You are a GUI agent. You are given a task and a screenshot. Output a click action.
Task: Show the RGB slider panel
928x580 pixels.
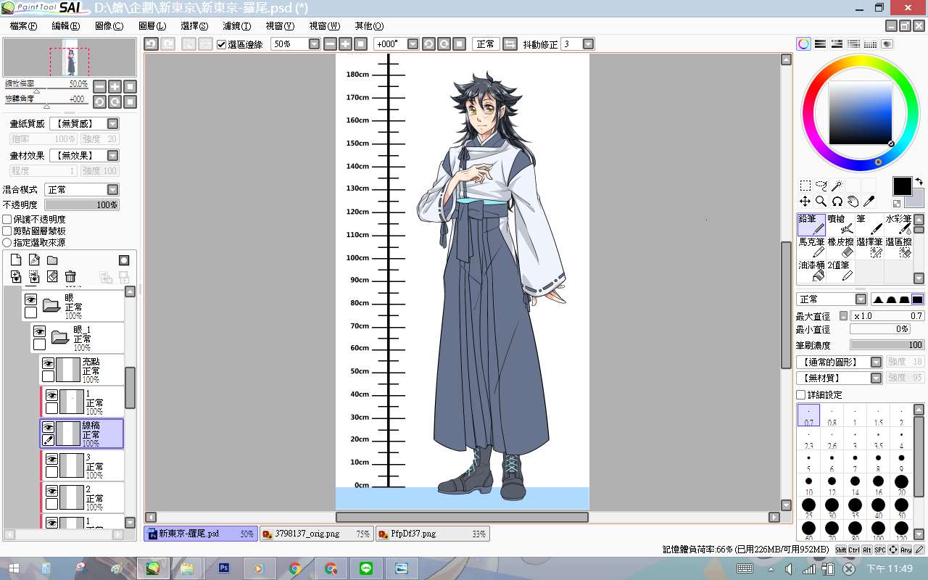(821, 44)
